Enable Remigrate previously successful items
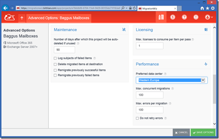The image size is (219, 139). (x=55, y=70)
